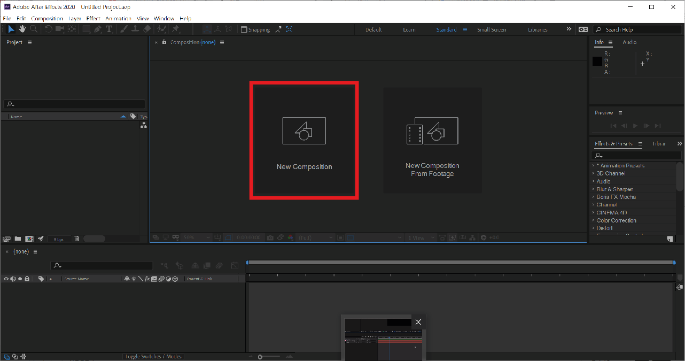Screen dimensions: 685x361
Task: Select the Rectangle shape tool
Action: click(x=87, y=29)
